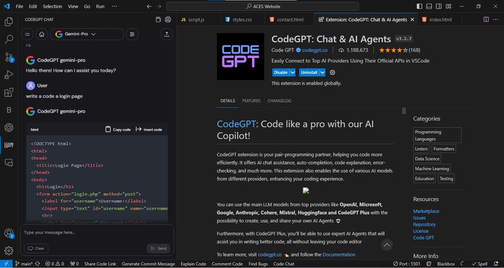Open the CHANGELOG extension tab

click(280, 101)
